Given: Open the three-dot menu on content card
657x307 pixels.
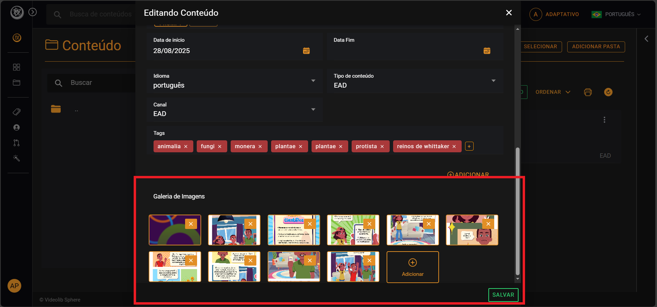Looking at the screenshot, I should (x=605, y=120).
